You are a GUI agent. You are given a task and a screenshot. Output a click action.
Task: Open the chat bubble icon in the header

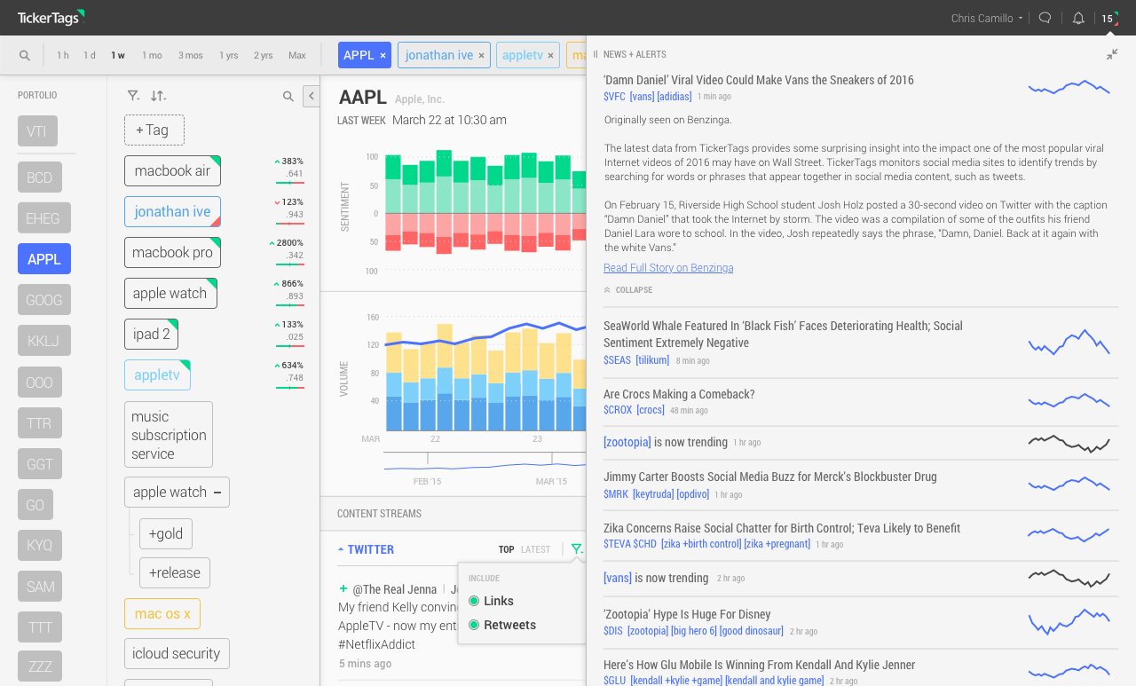(1045, 18)
